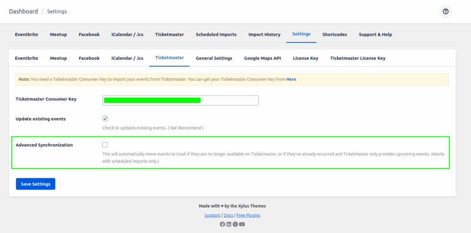471x233 pixels.
Task: Open the Free Plugins footer link
Action: point(248,215)
